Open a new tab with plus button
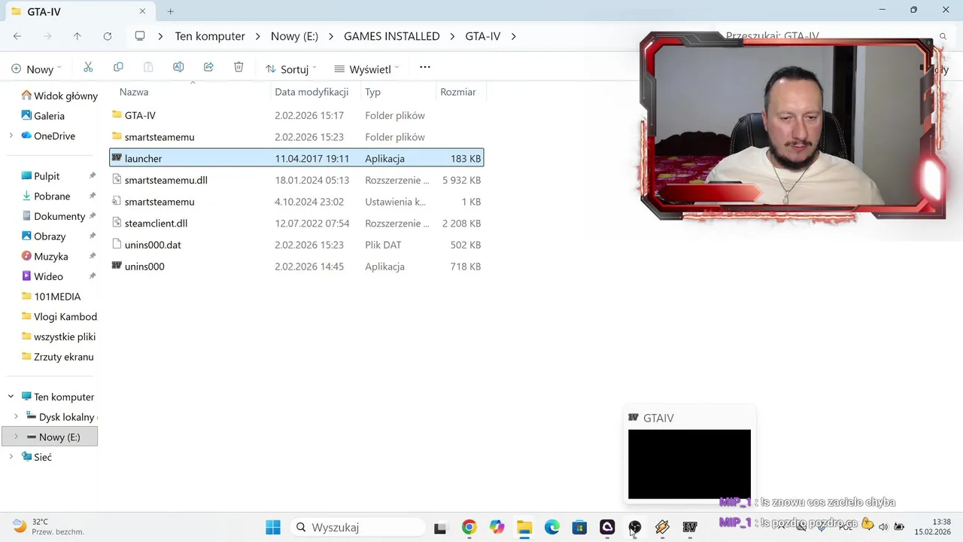This screenshot has width=963, height=542. click(x=170, y=11)
